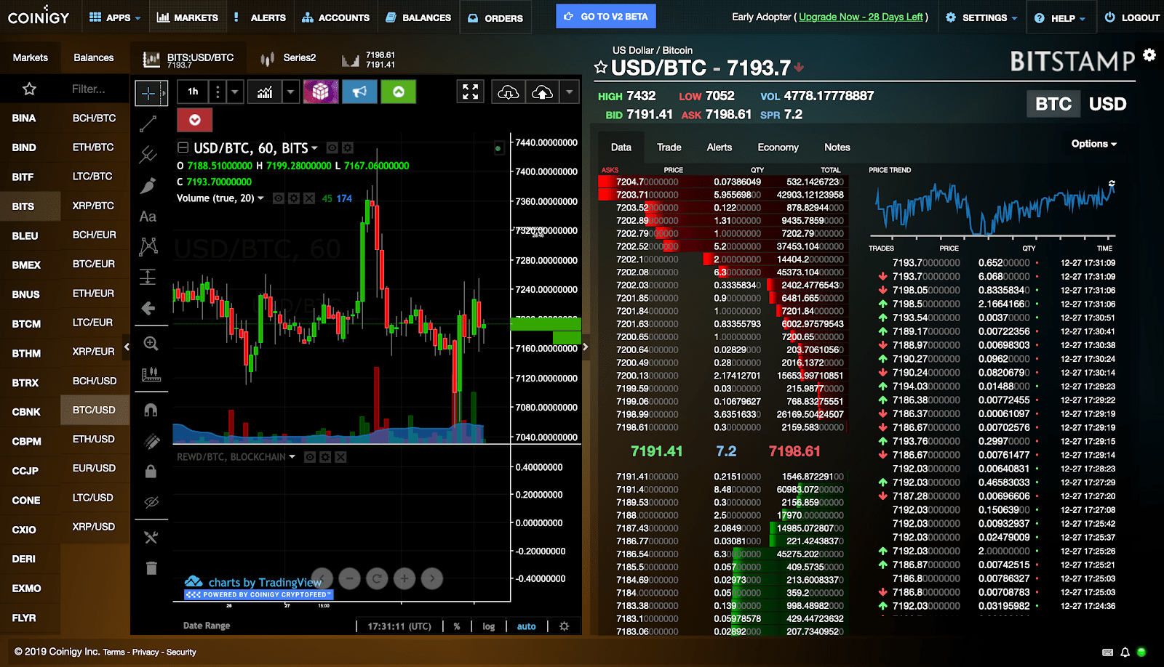Toggle auto scale on chart
1164x667 pixels.
click(x=527, y=626)
